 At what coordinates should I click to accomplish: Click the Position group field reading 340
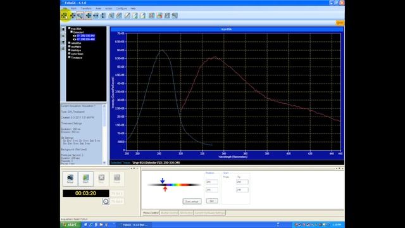[x=212, y=190]
